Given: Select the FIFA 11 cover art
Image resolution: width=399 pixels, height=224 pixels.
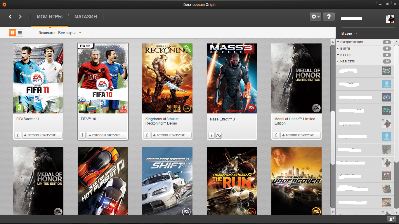Looking at the screenshot, I should point(38,78).
